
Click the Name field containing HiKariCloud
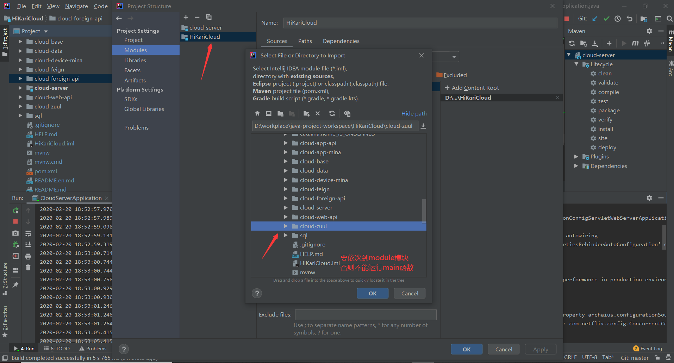tap(420, 23)
